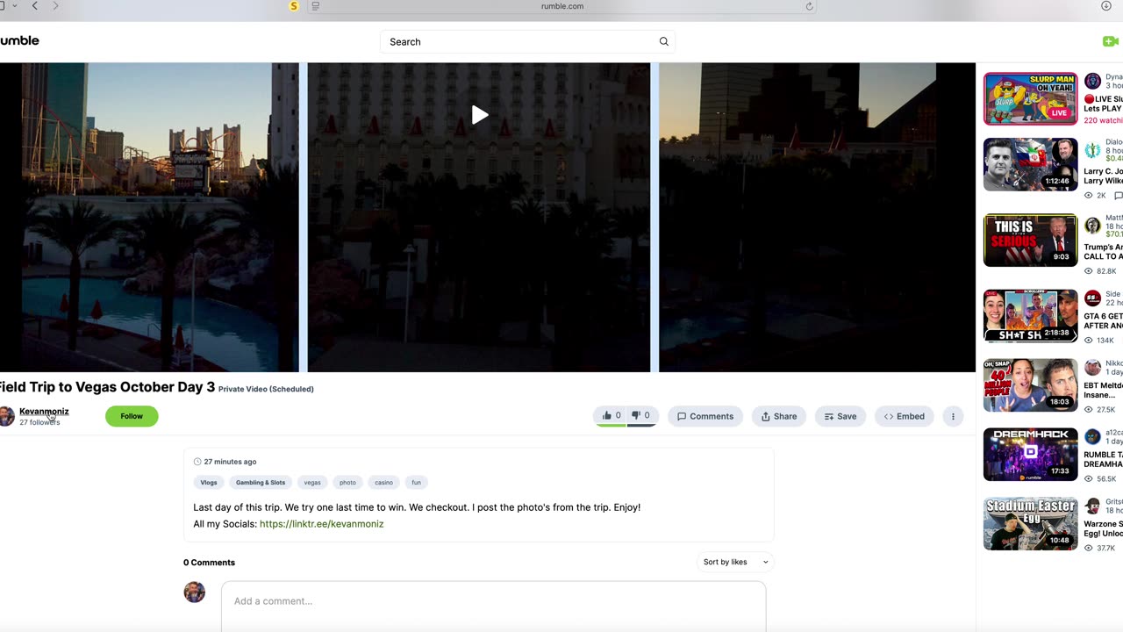
Task: Go forward with browser forward arrow
Action: pos(55,6)
